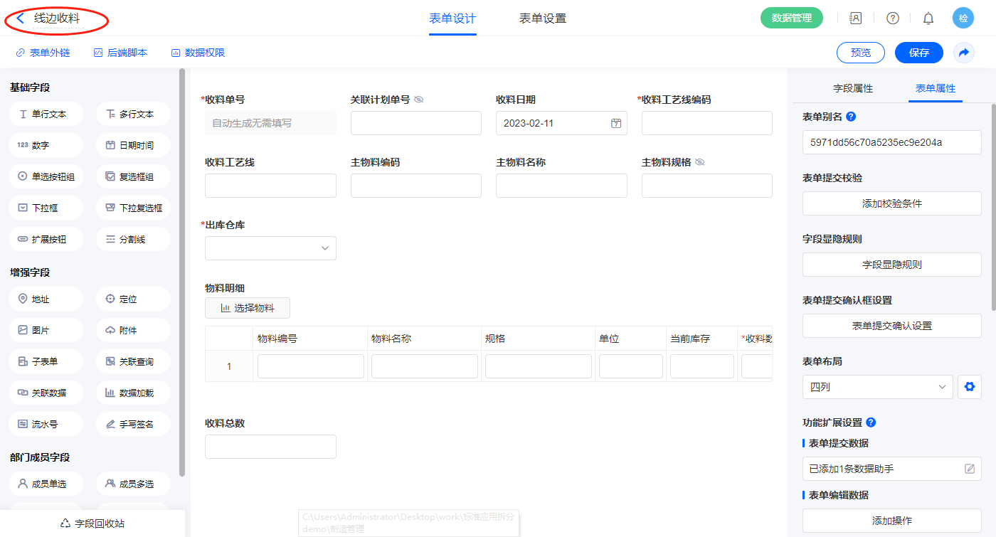The height and width of the screenshot is (537, 996).
Task: Open the contacts icon in top bar
Action: pos(856,18)
